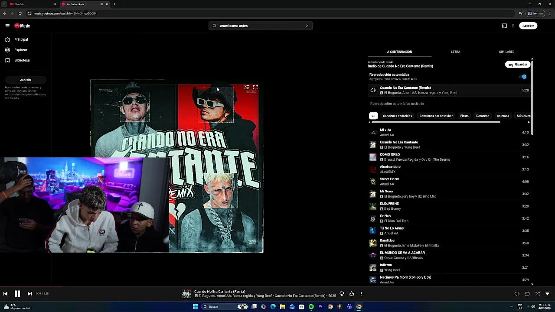Screen dimensions: 555x312
Task: Play Bandidos from the queue
Action: [x=449, y=243]
